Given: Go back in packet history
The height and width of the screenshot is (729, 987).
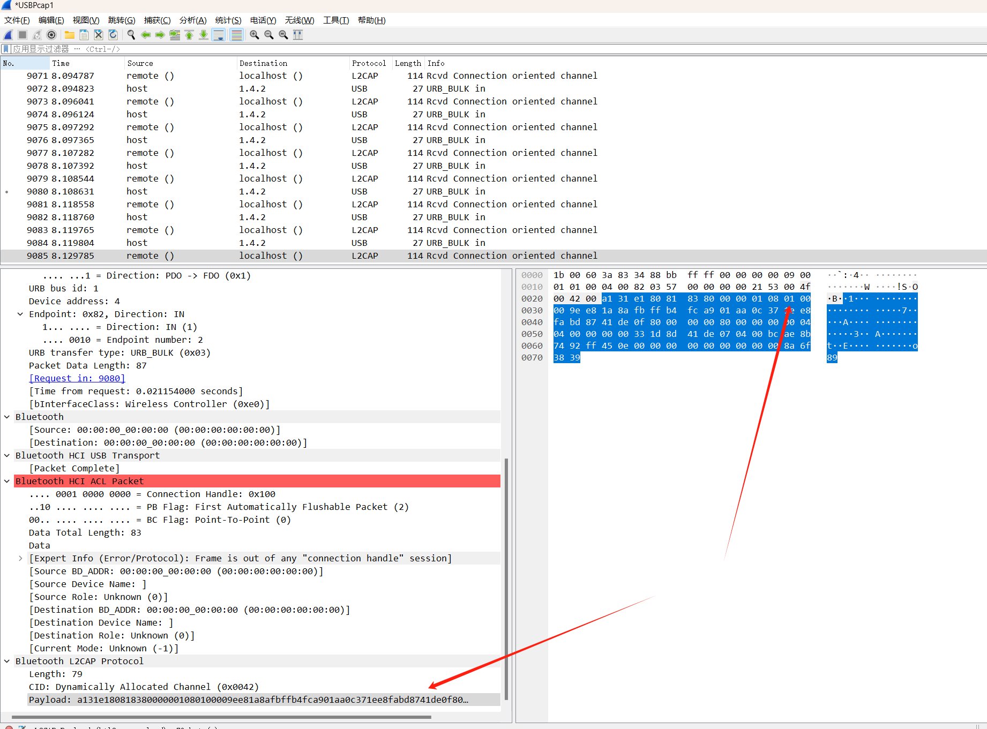Looking at the screenshot, I should [146, 35].
